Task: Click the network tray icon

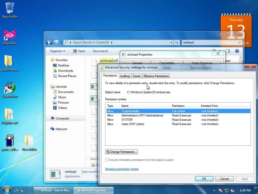Action: click(227, 190)
